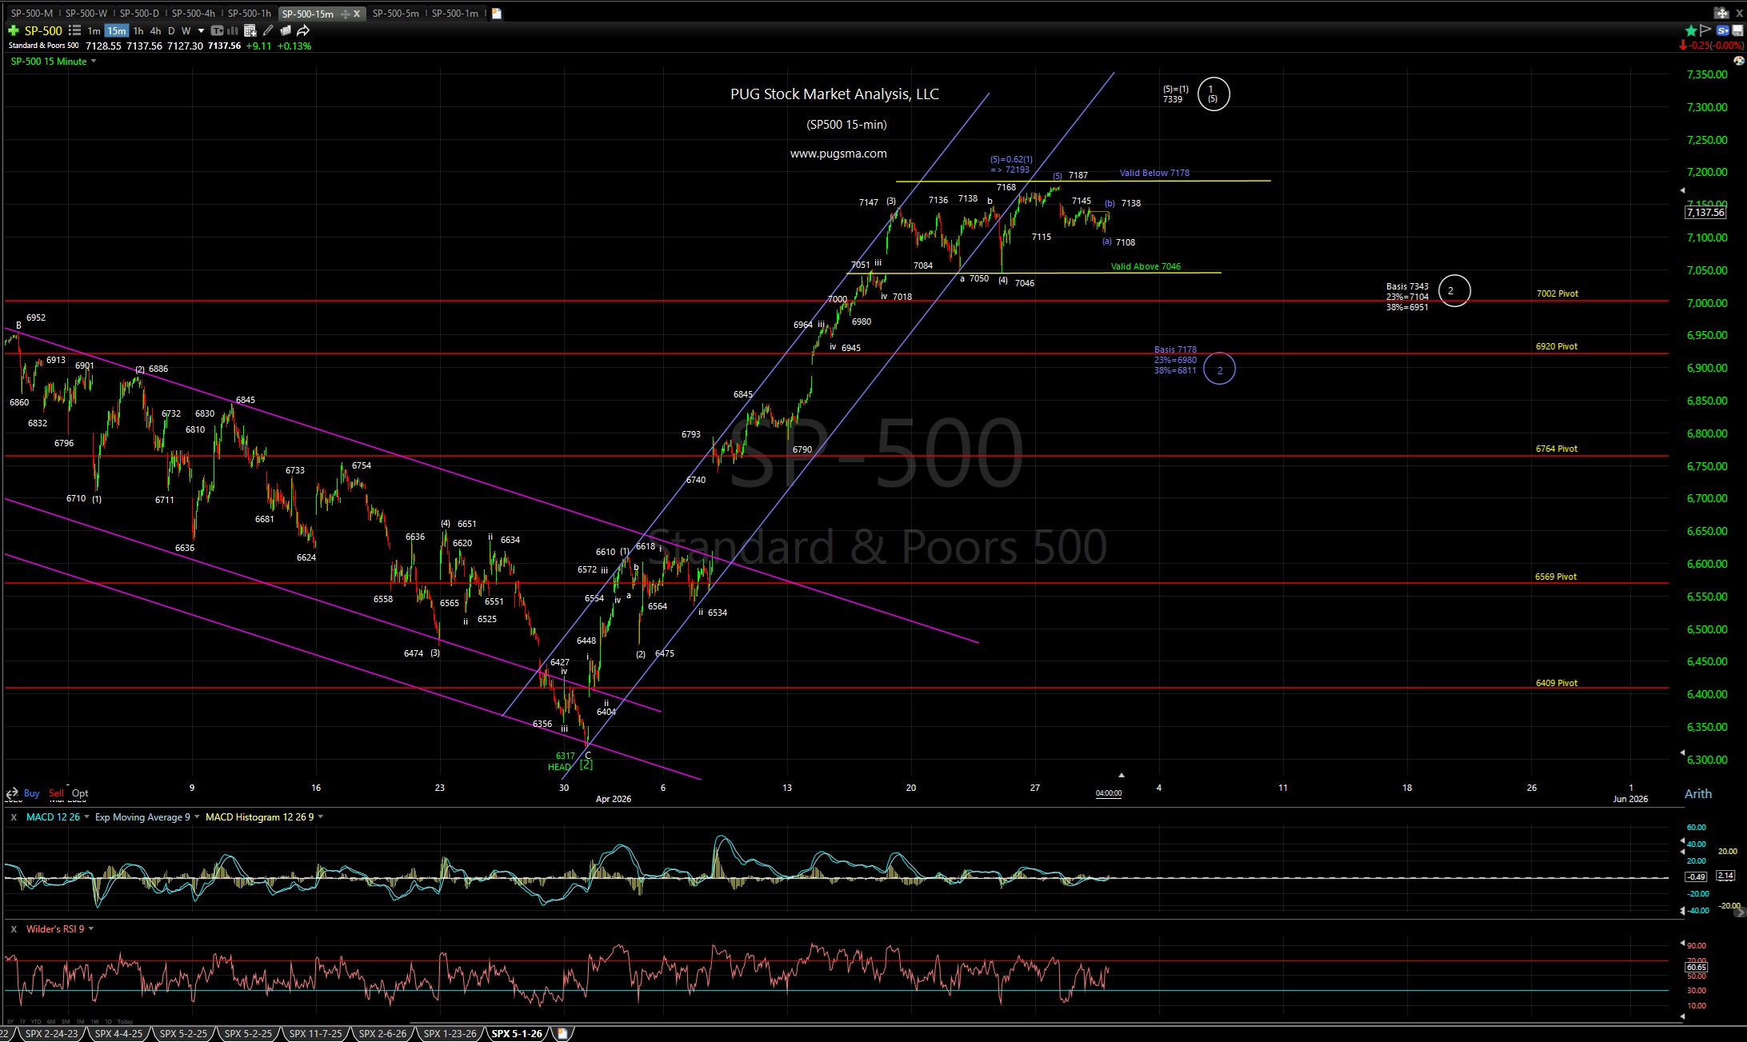1747x1042 pixels.
Task: Click the green plus add-symbol icon
Action: pos(13,30)
